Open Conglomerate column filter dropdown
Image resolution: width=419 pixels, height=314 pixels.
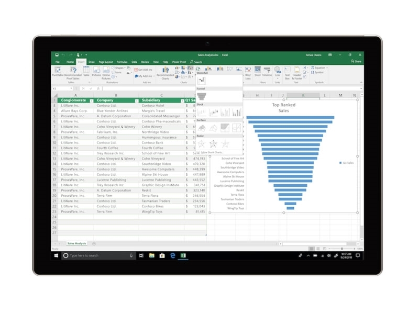coord(92,100)
